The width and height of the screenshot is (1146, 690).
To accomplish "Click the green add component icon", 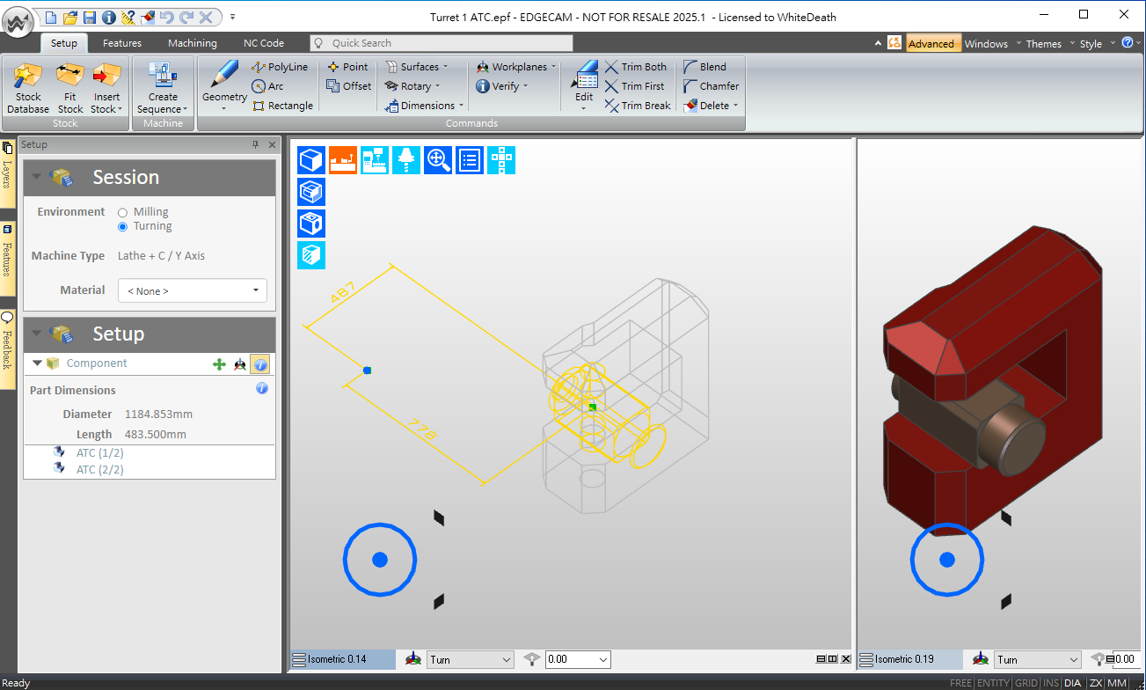I will click(x=219, y=364).
